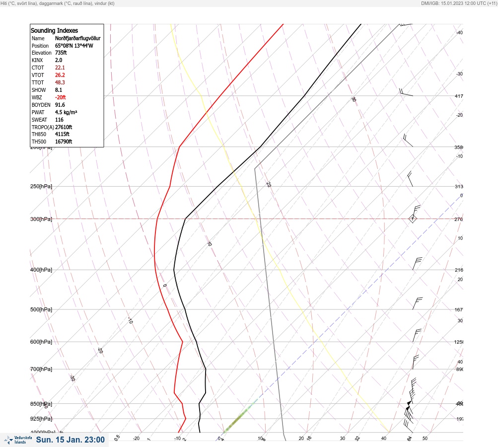The height and width of the screenshot is (447, 498).
Task: Click the station name Norðfjarðarflugvöllur
Action: (x=78, y=38)
